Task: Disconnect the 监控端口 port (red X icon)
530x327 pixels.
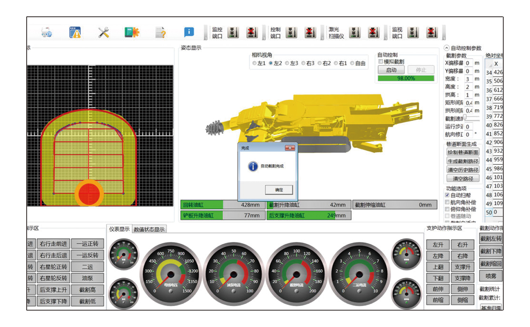Action: pos(252,33)
